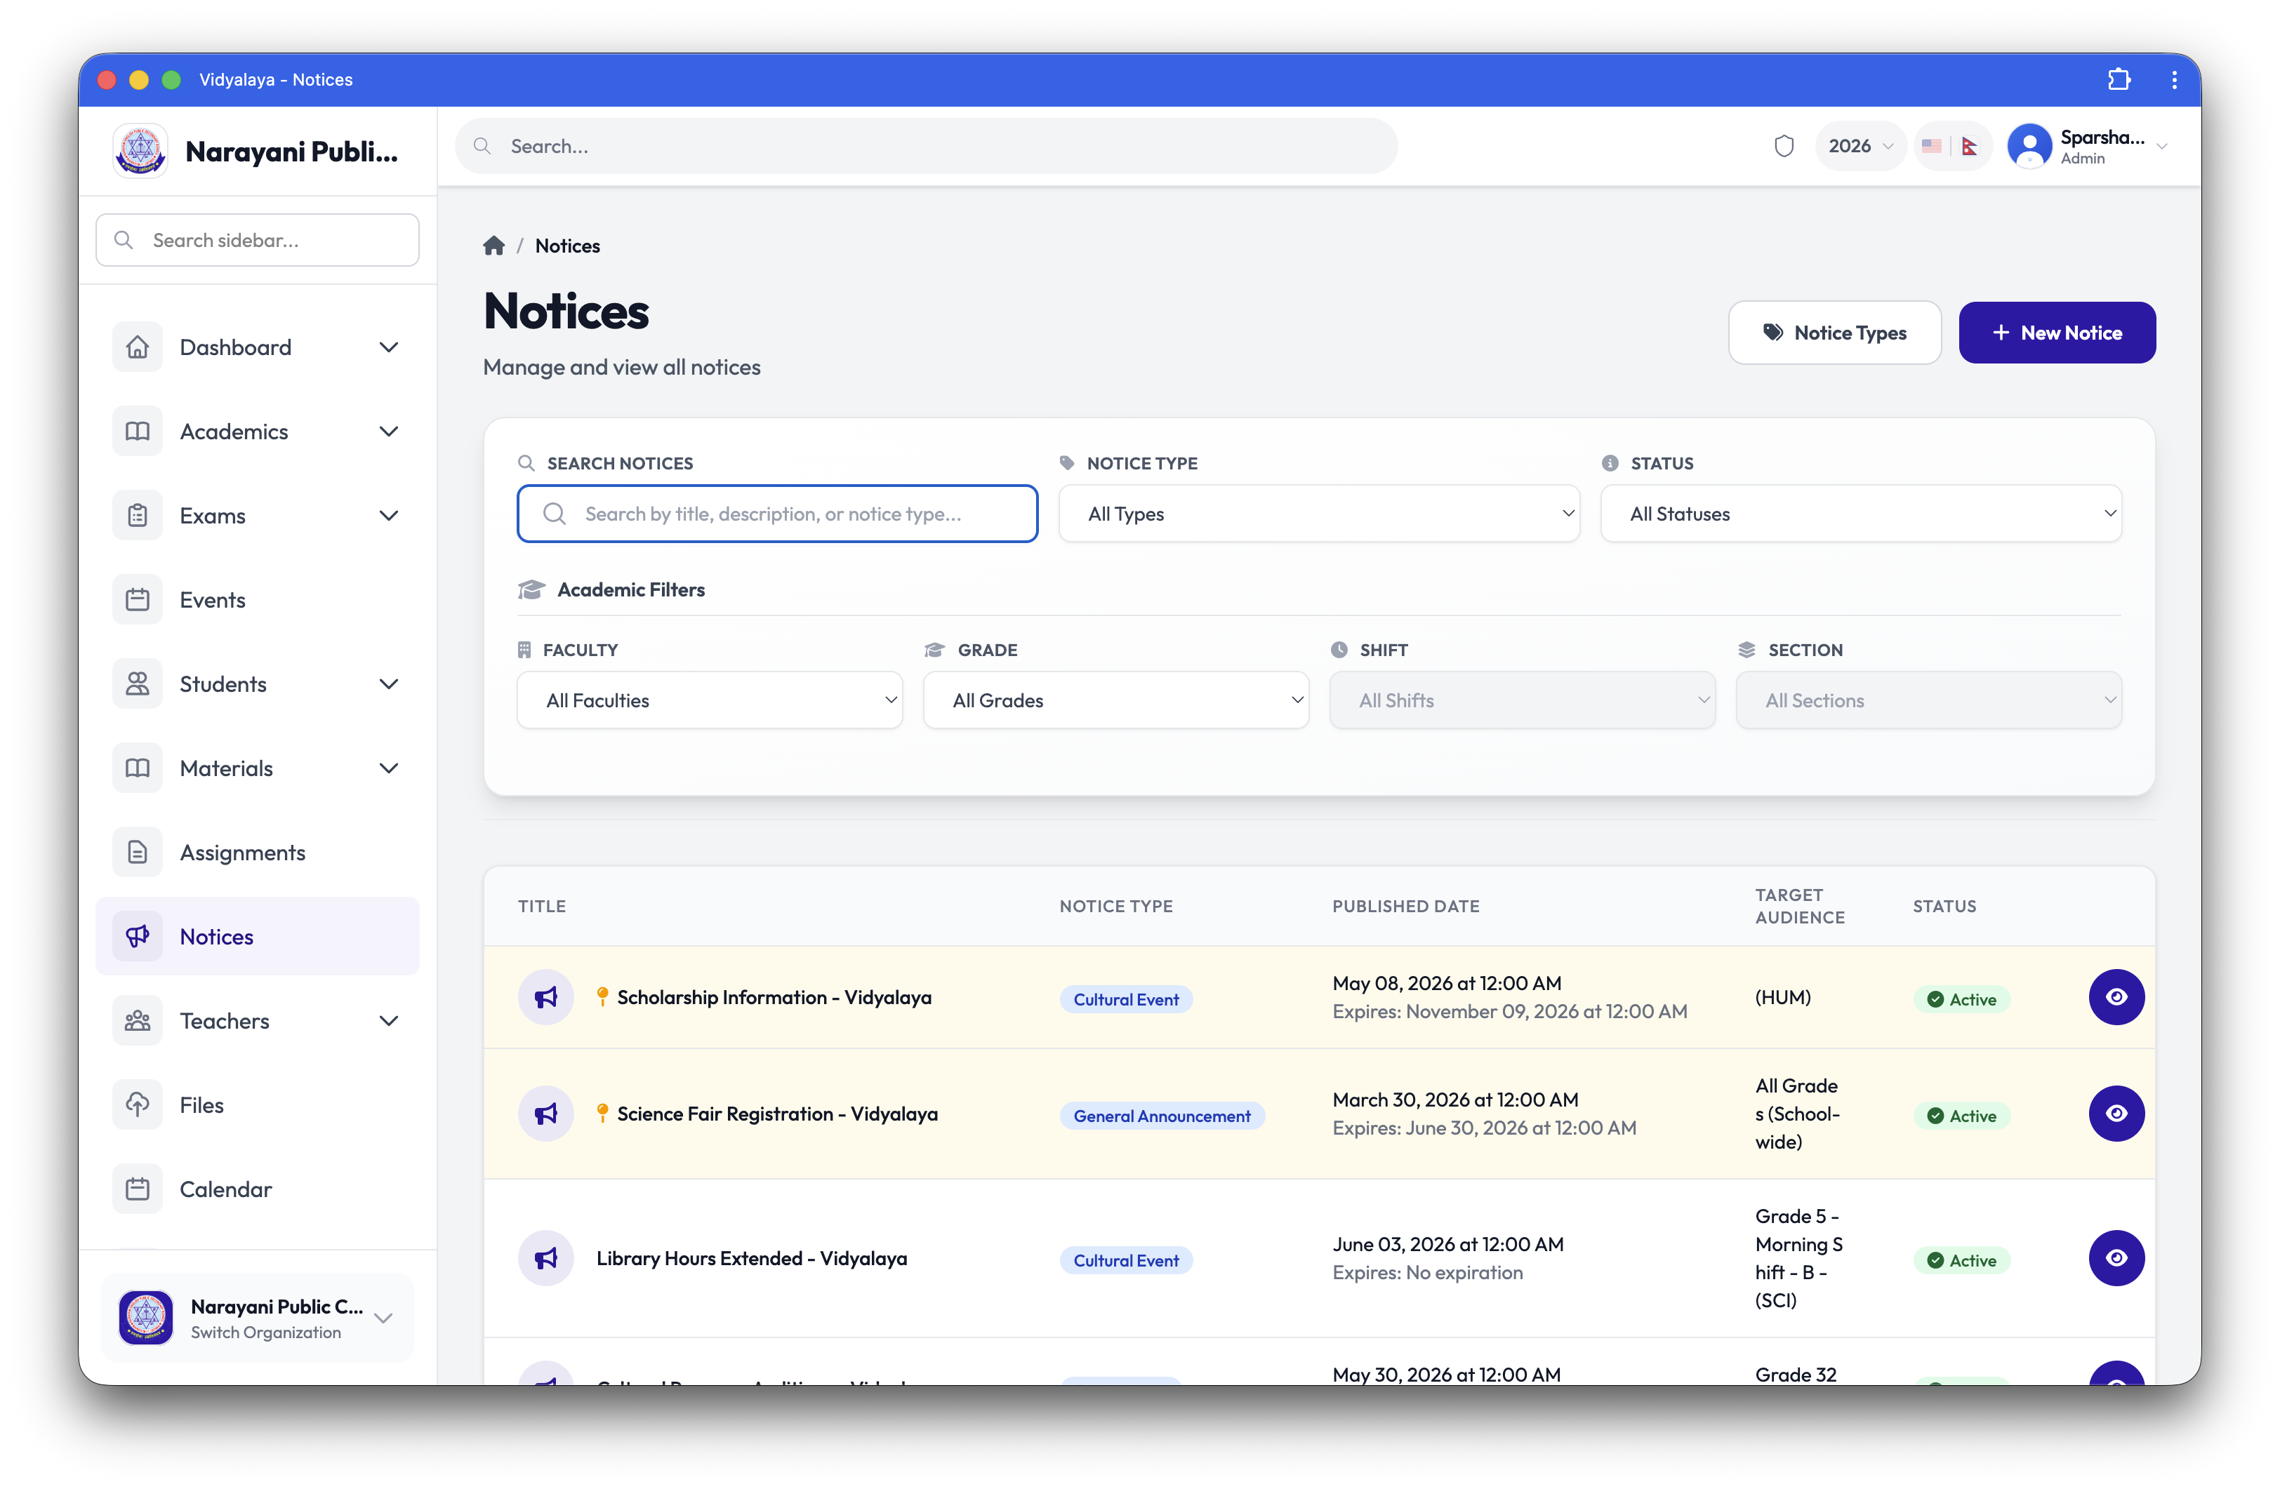This screenshot has width=2280, height=1489.
Task: Open Assignments from the sidebar
Action: point(257,853)
